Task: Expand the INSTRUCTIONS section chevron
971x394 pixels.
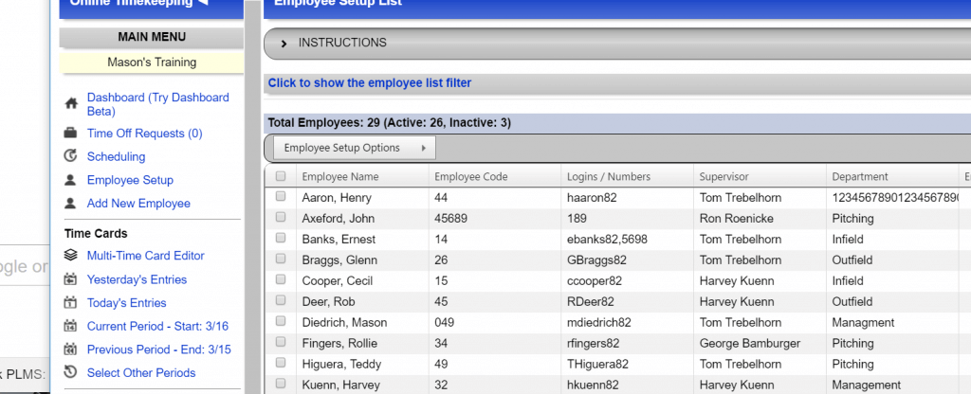Action: click(284, 44)
